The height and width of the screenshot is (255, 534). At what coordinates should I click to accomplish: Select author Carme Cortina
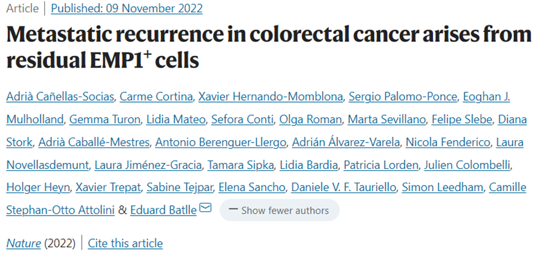click(156, 97)
